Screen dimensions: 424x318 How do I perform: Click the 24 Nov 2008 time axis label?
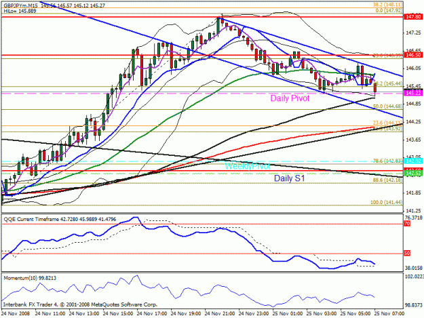[16, 314]
